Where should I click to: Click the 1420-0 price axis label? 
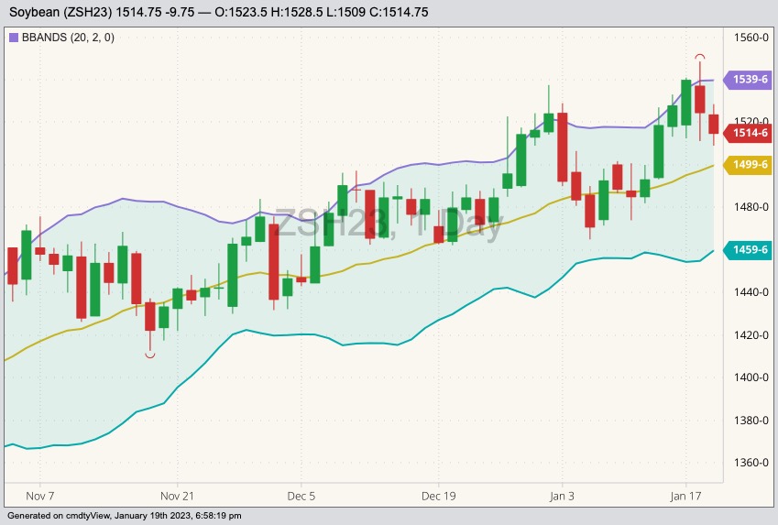coord(751,335)
